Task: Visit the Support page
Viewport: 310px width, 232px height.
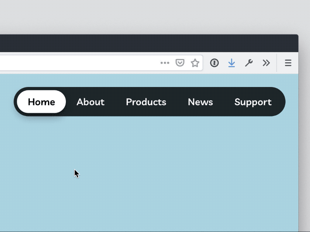Action: (253, 102)
